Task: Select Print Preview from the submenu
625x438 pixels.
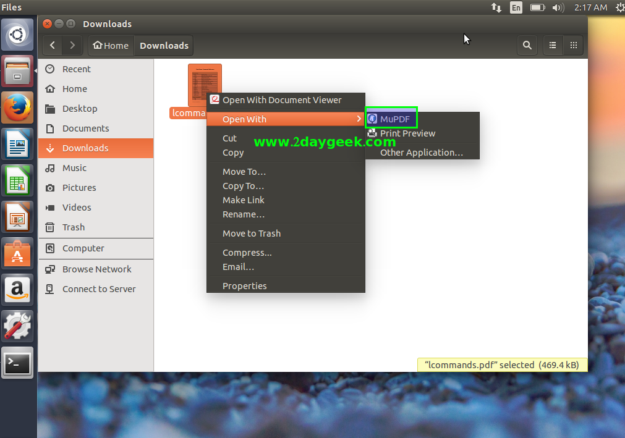Action: tap(407, 133)
